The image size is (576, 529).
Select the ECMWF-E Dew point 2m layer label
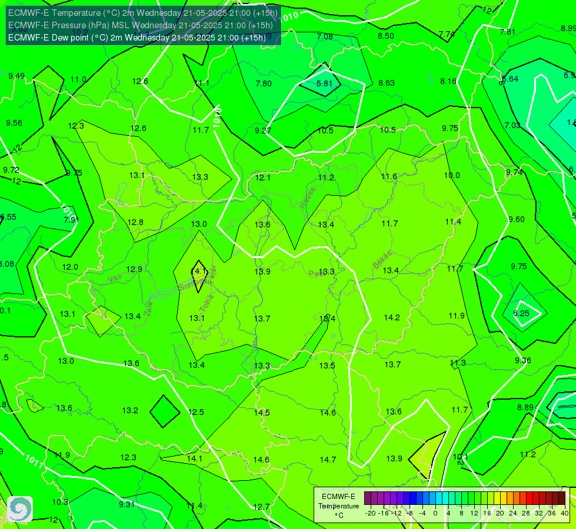(x=136, y=38)
